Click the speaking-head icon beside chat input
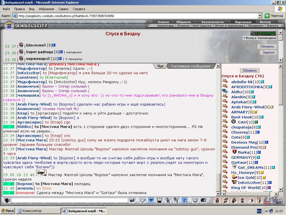Viewport: 286px width, 215px height. 7,200
